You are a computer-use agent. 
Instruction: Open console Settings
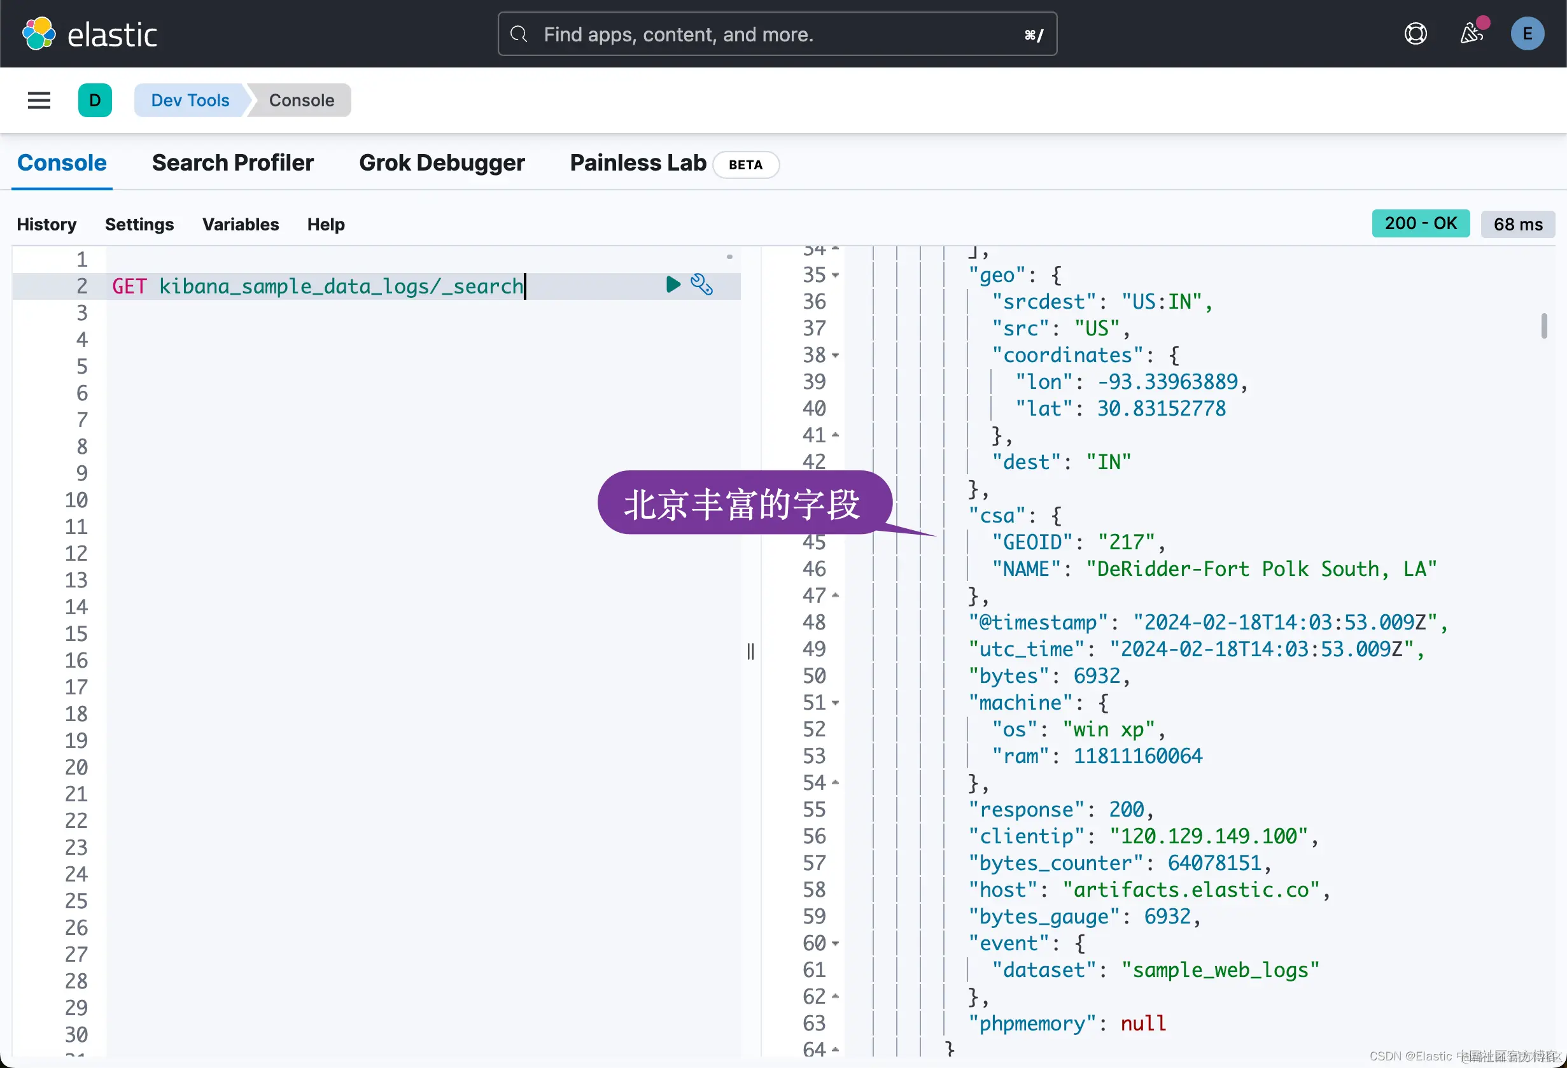tap(139, 225)
